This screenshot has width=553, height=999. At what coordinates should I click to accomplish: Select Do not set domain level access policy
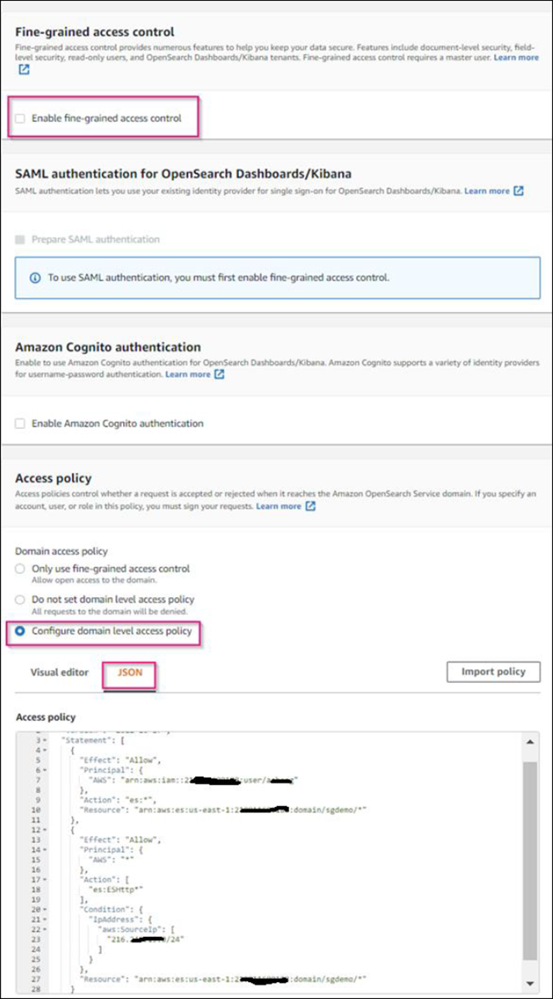coord(20,599)
